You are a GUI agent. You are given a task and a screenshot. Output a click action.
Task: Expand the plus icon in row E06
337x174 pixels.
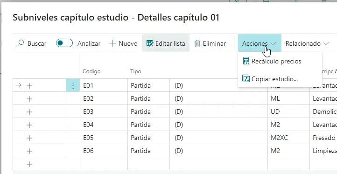[x=29, y=151]
